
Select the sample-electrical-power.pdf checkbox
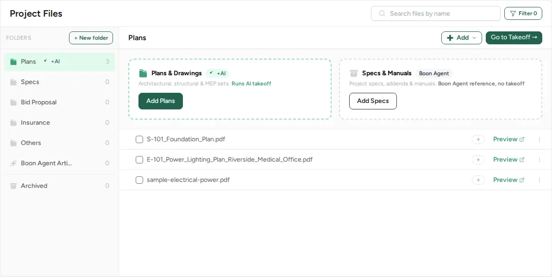139,180
